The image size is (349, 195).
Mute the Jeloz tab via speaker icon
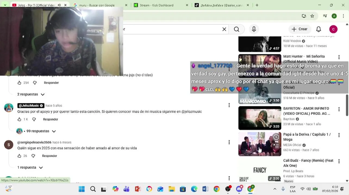59,5
